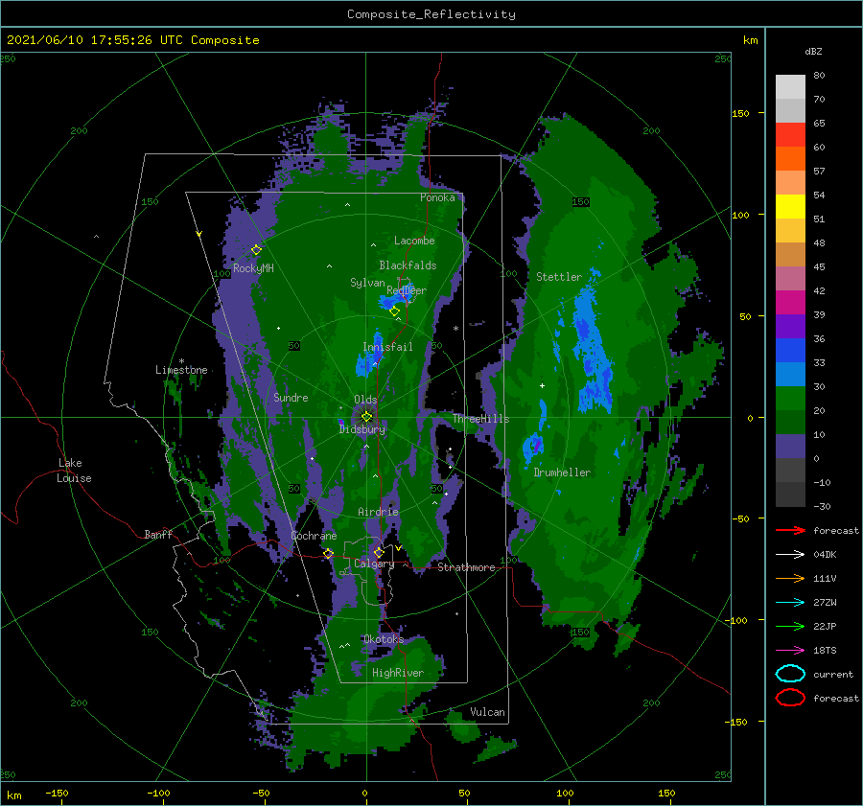Click the dBZ heading of the color scale
This screenshot has height=806, width=863.
click(813, 51)
